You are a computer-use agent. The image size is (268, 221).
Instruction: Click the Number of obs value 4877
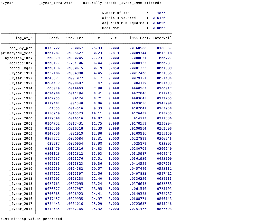pyautogui.click(x=161, y=13)
